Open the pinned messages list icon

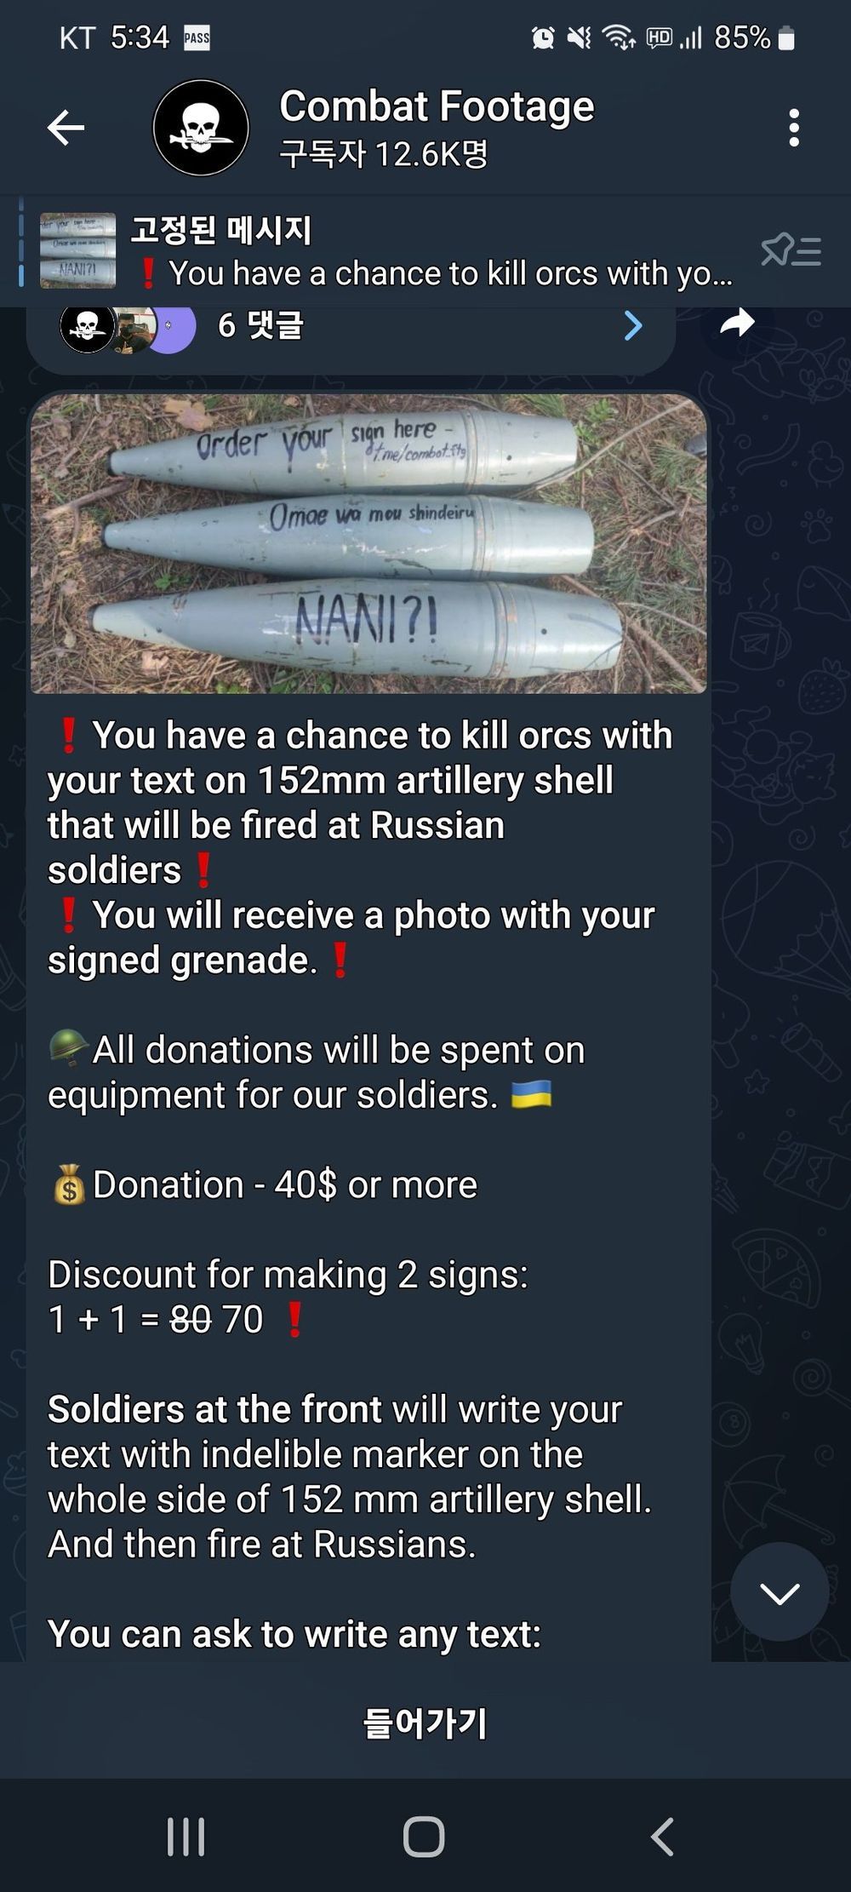pos(791,251)
